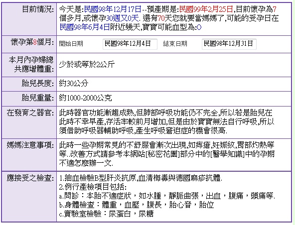
Task: Click the start date field 民國98年12月4日
Action: point(130,44)
